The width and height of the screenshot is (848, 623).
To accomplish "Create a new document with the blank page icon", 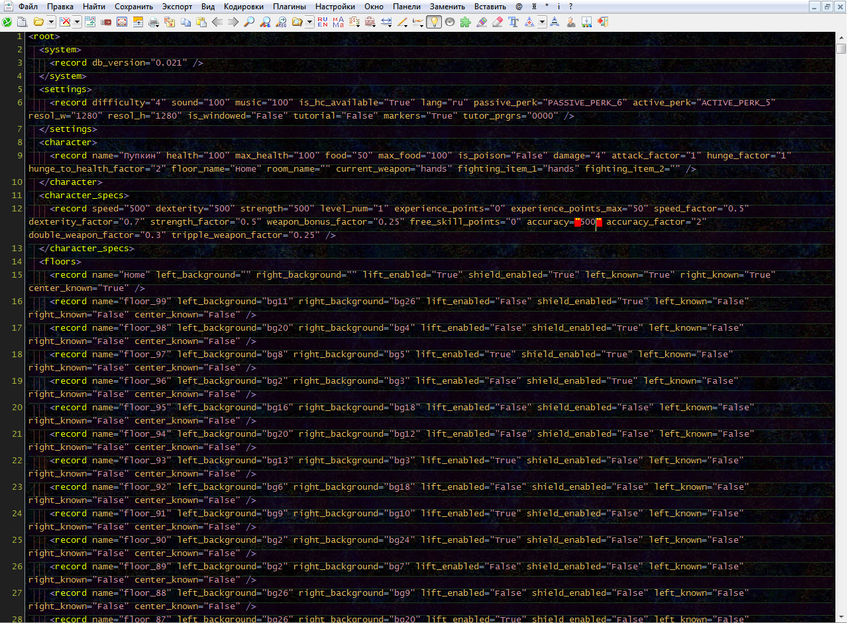I will [22, 22].
